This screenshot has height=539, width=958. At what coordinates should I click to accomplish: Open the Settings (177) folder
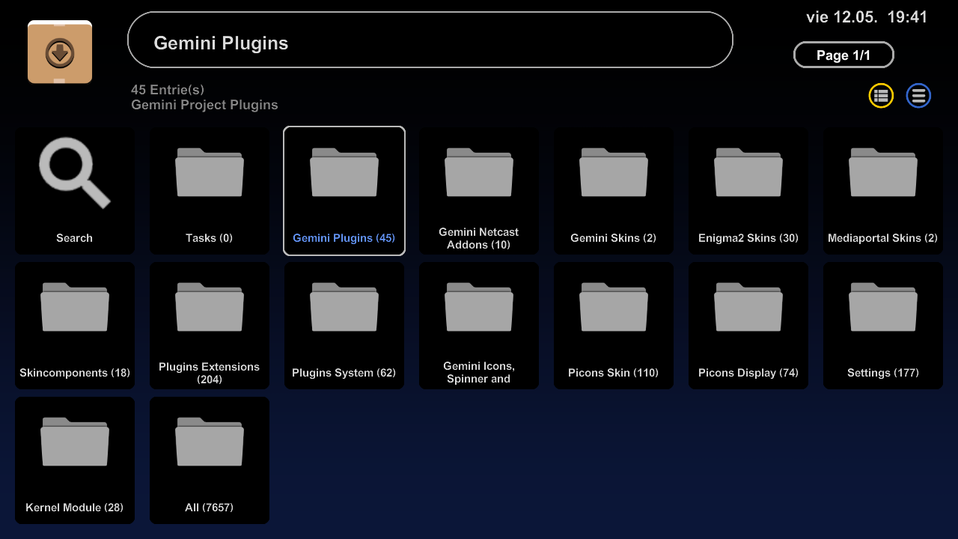[883, 326]
